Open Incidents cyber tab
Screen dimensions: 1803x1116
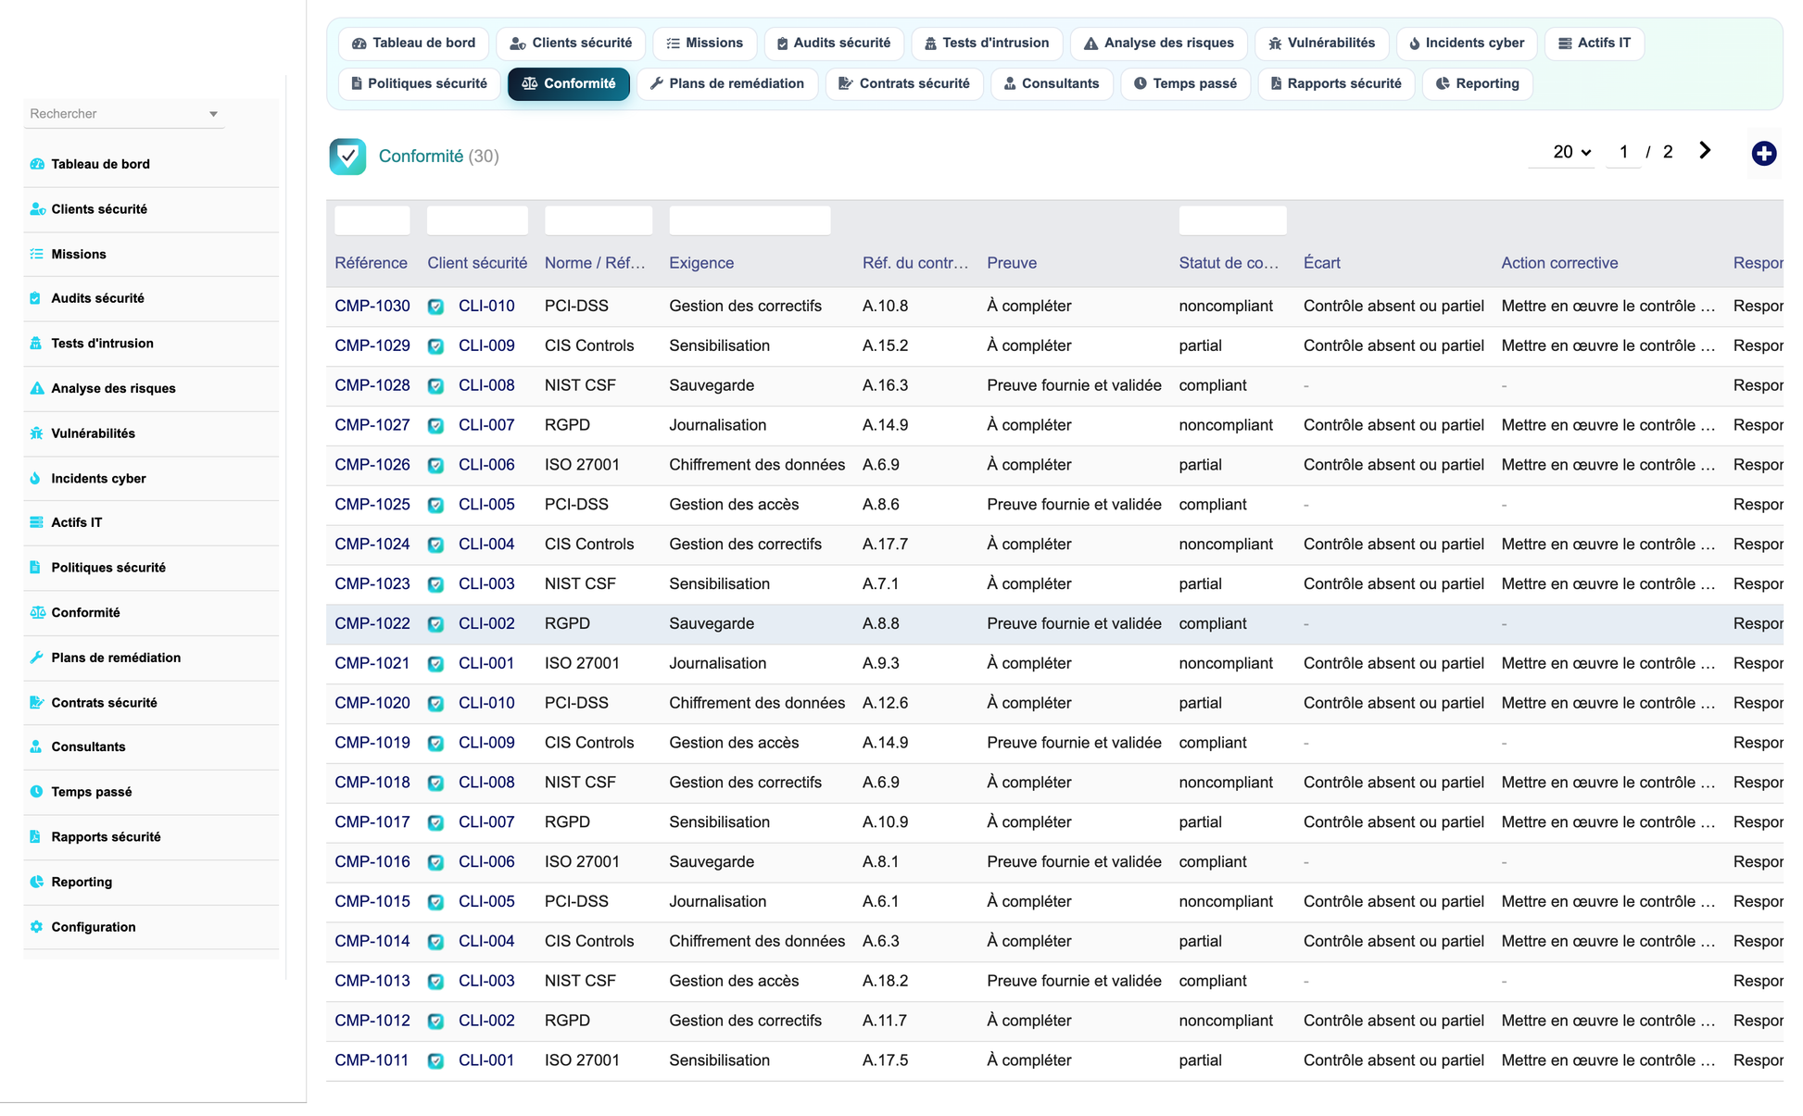click(x=1467, y=43)
